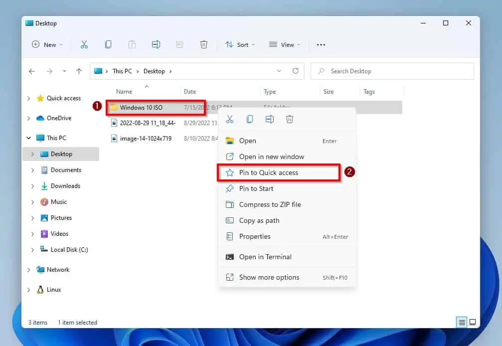Click the Cut icon in the toolbar
This screenshot has width=502, height=346.
[x=84, y=44]
